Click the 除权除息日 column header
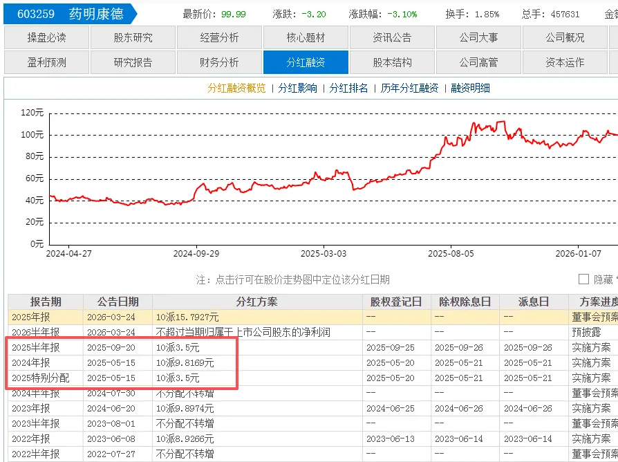The width and height of the screenshot is (618, 462). tap(465, 302)
